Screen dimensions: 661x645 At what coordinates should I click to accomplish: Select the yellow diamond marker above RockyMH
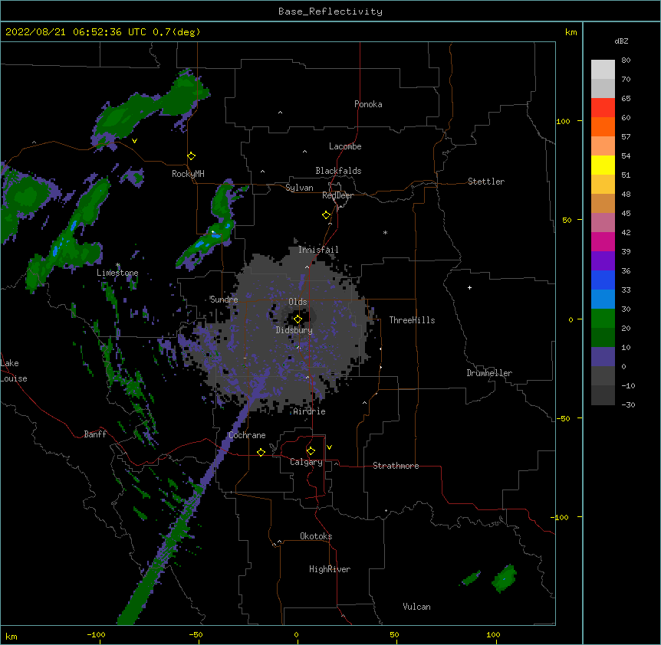point(192,156)
